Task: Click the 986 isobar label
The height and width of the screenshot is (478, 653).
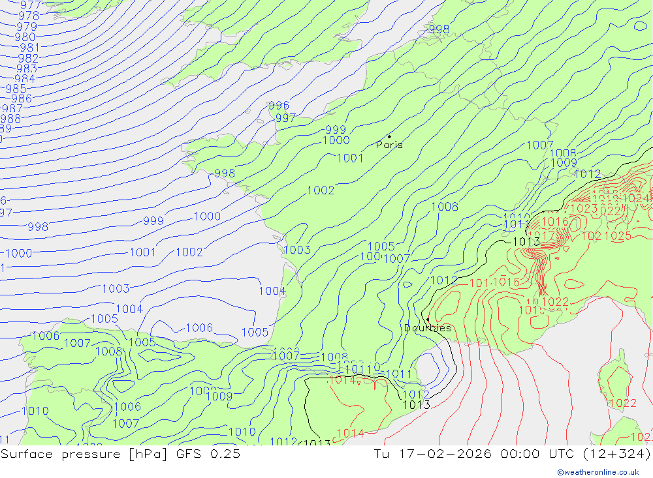Action: pos(22,98)
